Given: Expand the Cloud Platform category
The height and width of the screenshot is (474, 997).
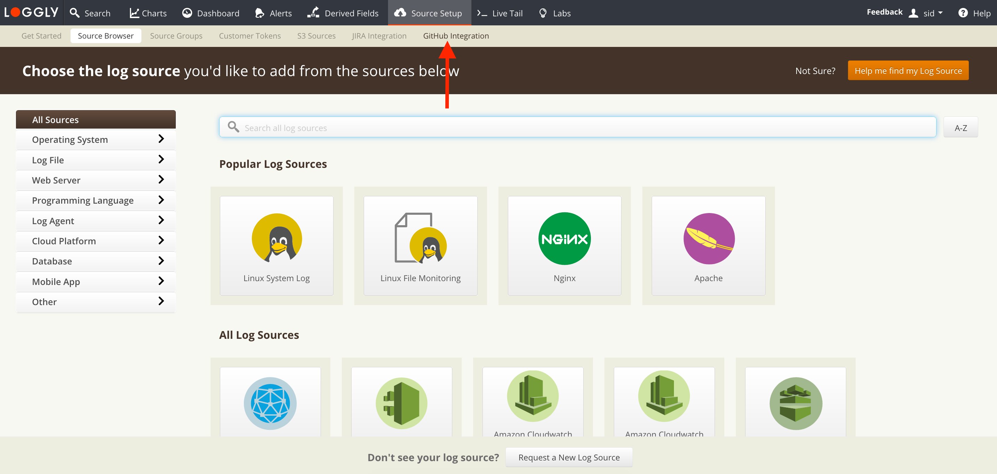Looking at the screenshot, I should [x=96, y=241].
